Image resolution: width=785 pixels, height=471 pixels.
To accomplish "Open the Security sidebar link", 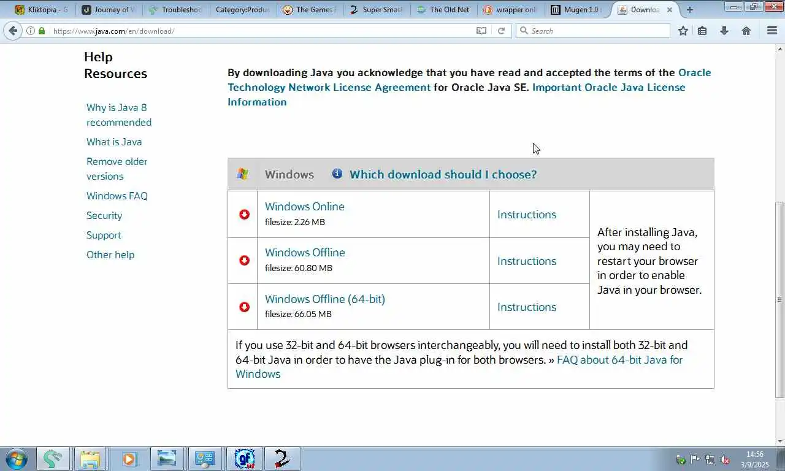I will pyautogui.click(x=104, y=215).
